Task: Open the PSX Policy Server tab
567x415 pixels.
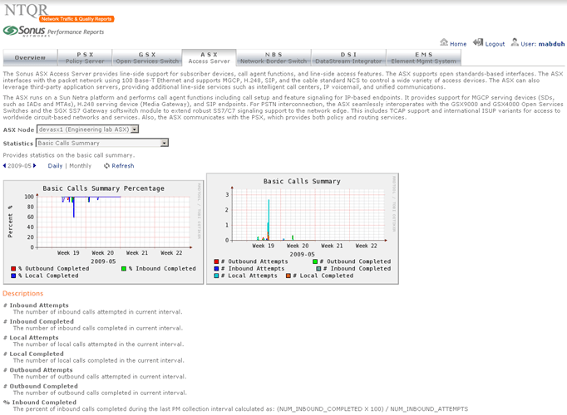Action: (x=85, y=57)
